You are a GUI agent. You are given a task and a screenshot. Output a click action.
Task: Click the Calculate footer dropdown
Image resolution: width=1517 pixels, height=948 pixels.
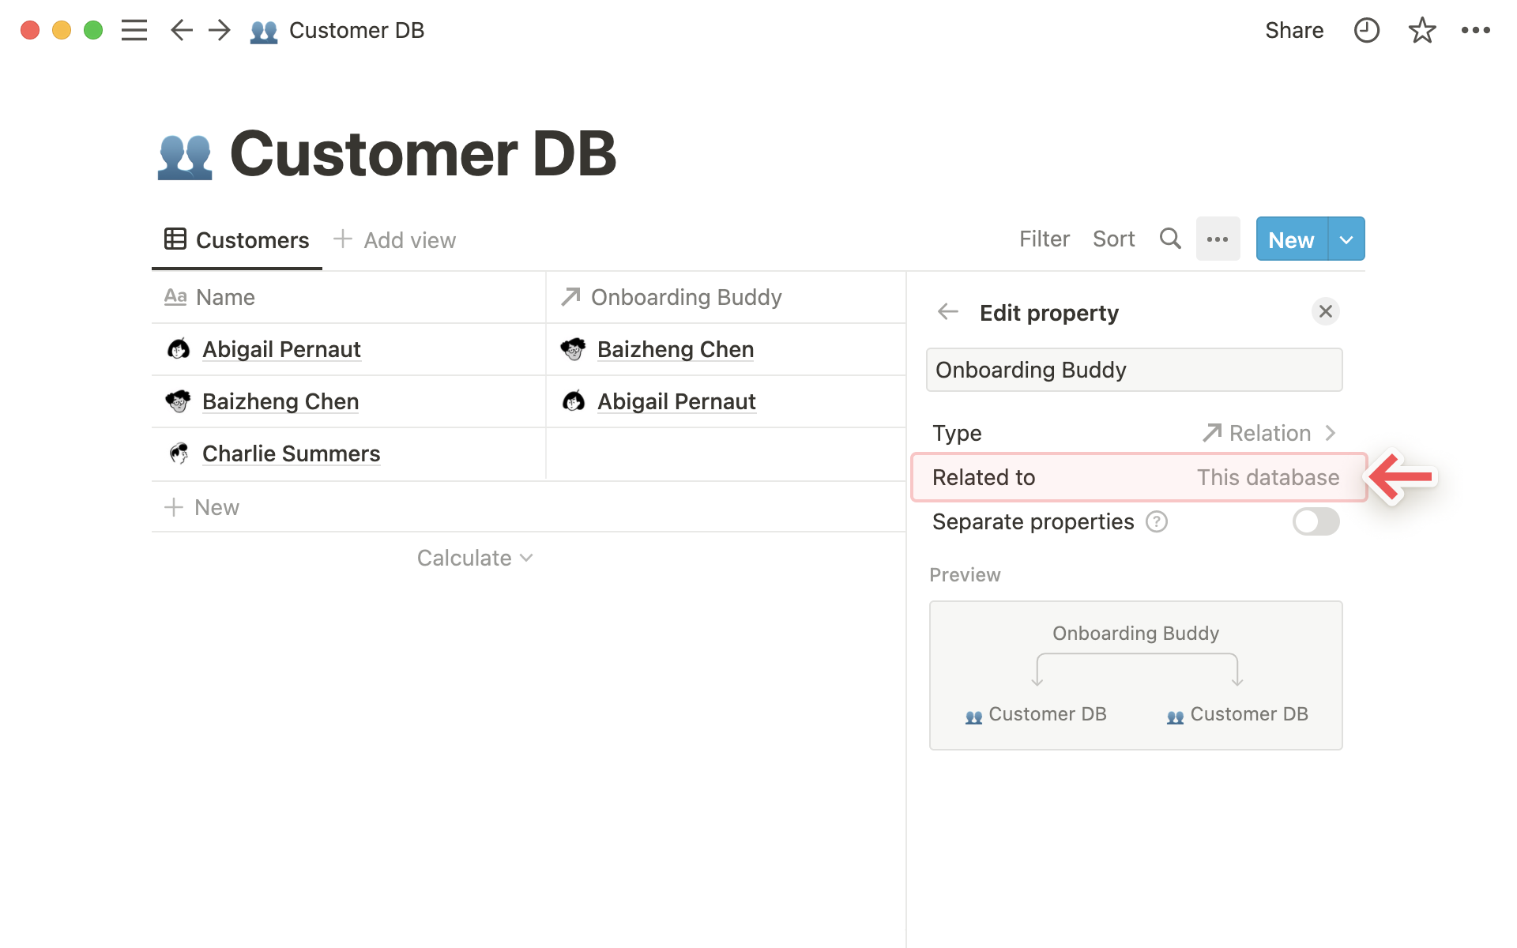pos(476,558)
